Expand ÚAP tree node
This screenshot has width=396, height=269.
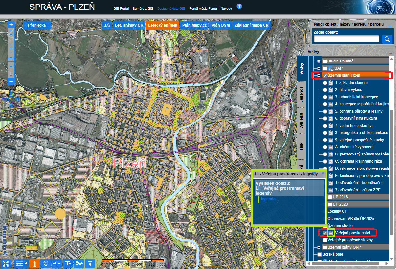pyautogui.click(x=319, y=68)
